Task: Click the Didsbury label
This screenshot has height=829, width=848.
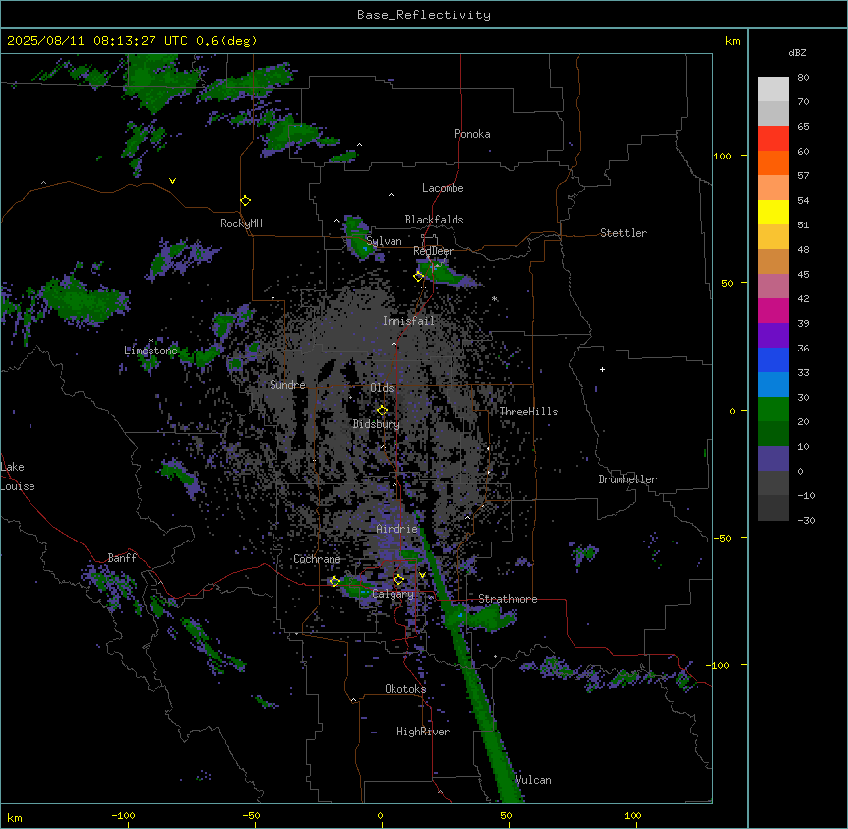Action: pos(377,424)
